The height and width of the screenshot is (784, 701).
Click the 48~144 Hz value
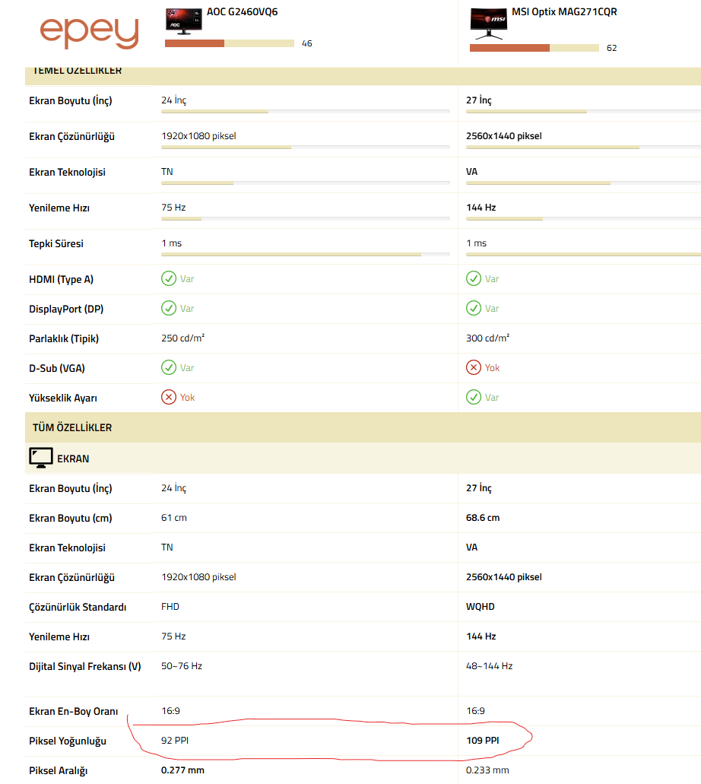(489, 666)
